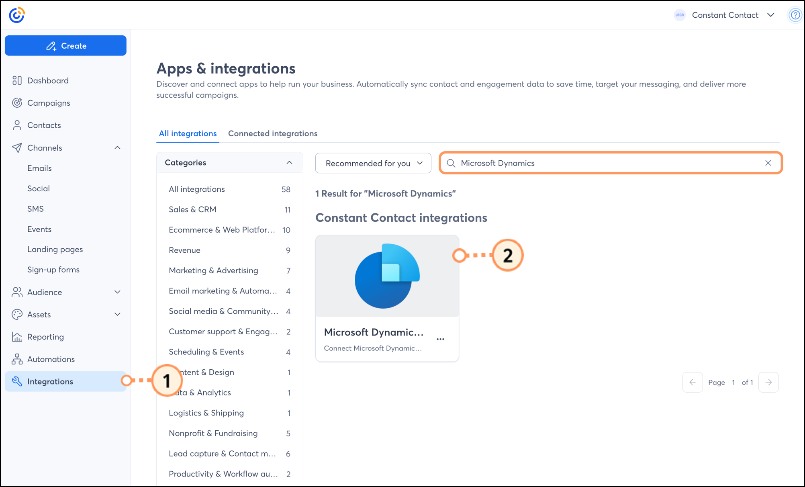Expand the Audience menu section
The image size is (805, 487).
[117, 292]
